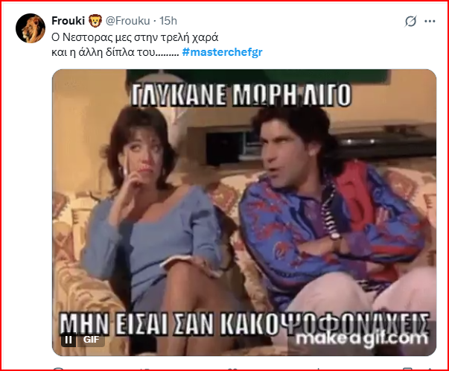Click the reply icon below the GIF
Screen dimensions: 449x371
click(x=58, y=370)
